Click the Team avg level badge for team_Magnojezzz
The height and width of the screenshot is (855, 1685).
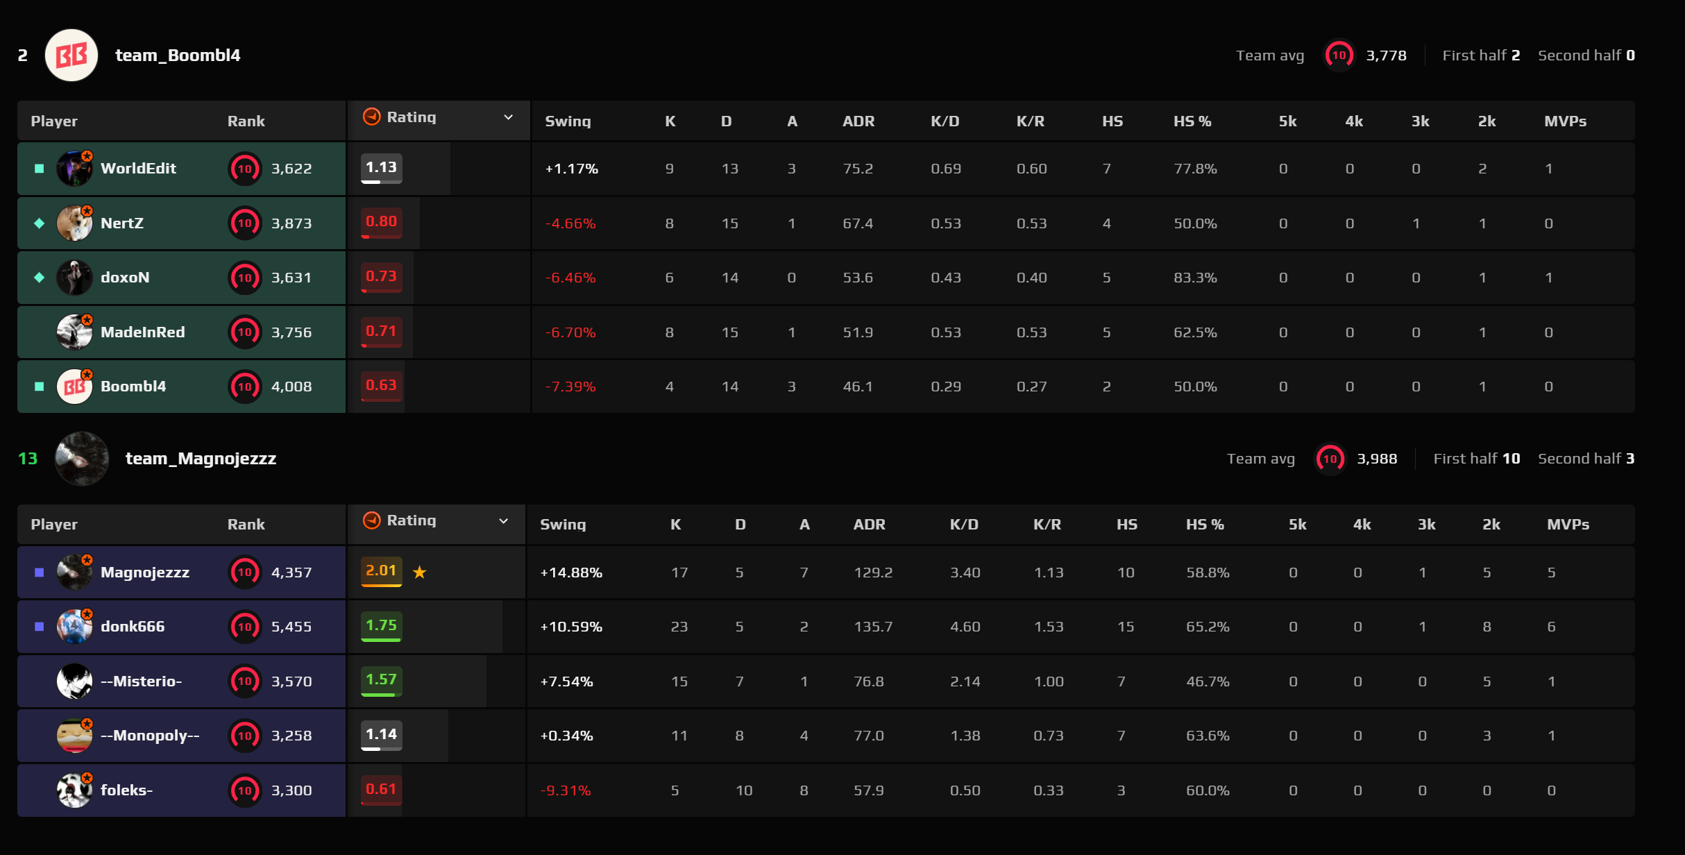[x=1330, y=459]
